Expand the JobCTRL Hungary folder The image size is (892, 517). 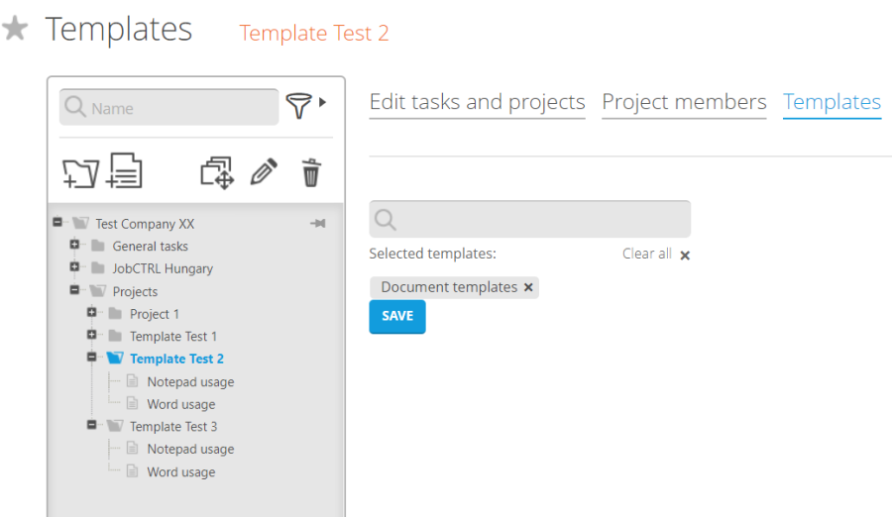[75, 267]
